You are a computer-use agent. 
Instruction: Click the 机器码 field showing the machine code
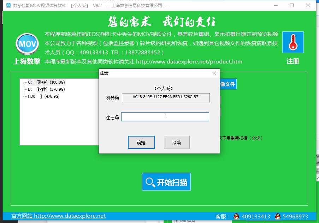point(165,97)
